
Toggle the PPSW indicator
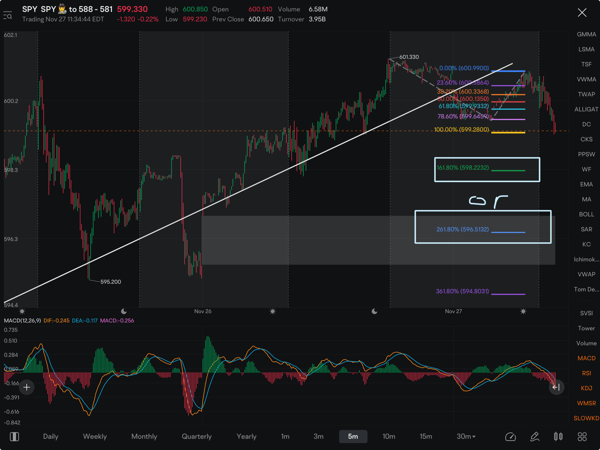pyautogui.click(x=586, y=154)
